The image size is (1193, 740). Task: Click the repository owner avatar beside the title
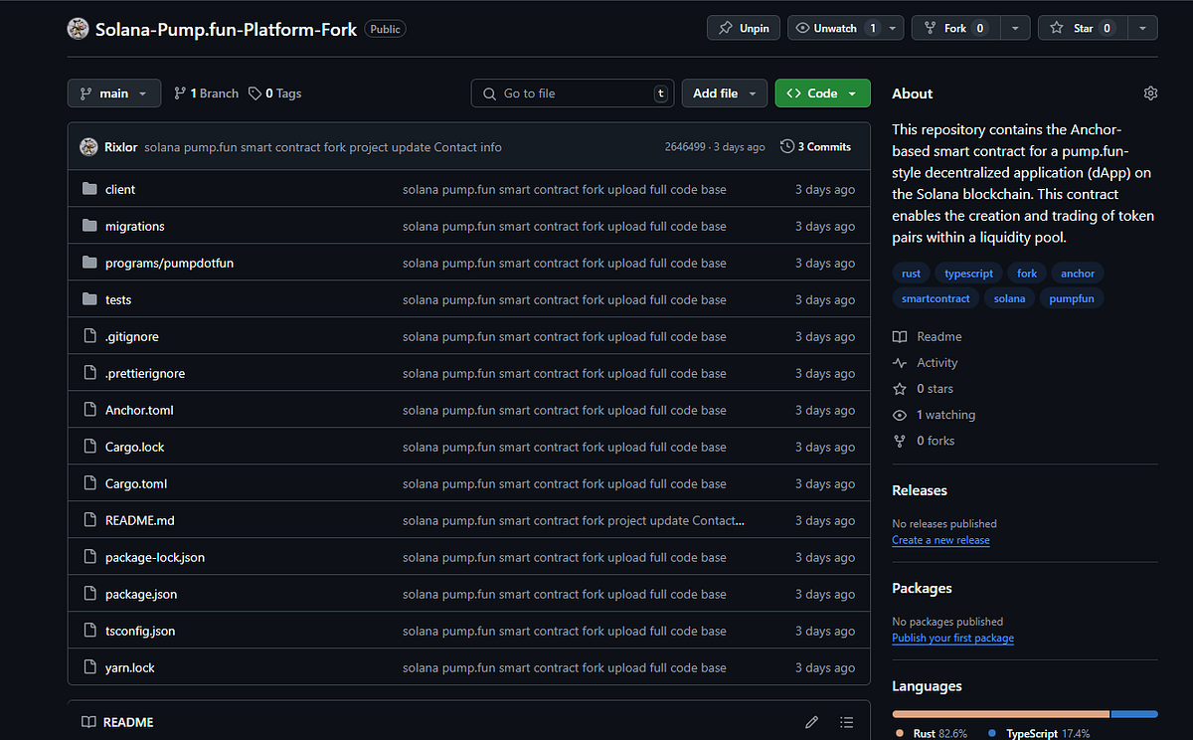[79, 29]
